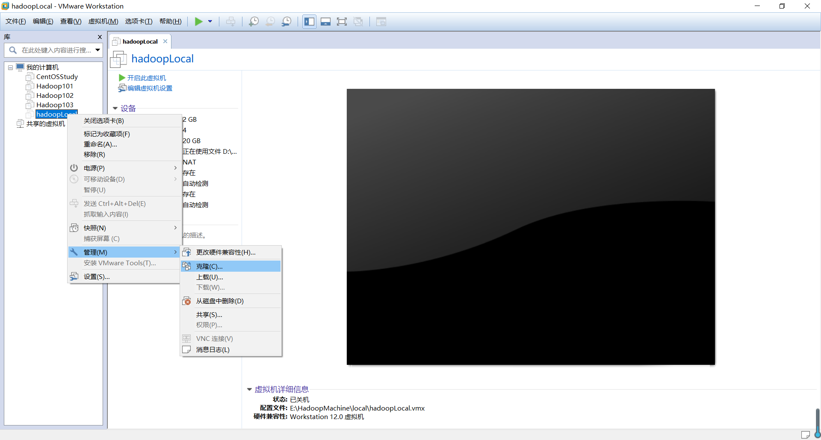This screenshot has height=440, width=821.
Task: Switch to the hadoopLocal tab
Action: (x=140, y=41)
